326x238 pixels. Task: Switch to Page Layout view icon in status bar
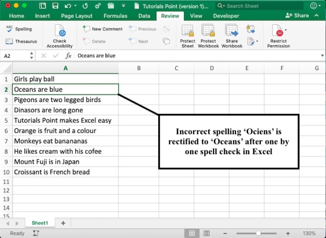point(206,233)
